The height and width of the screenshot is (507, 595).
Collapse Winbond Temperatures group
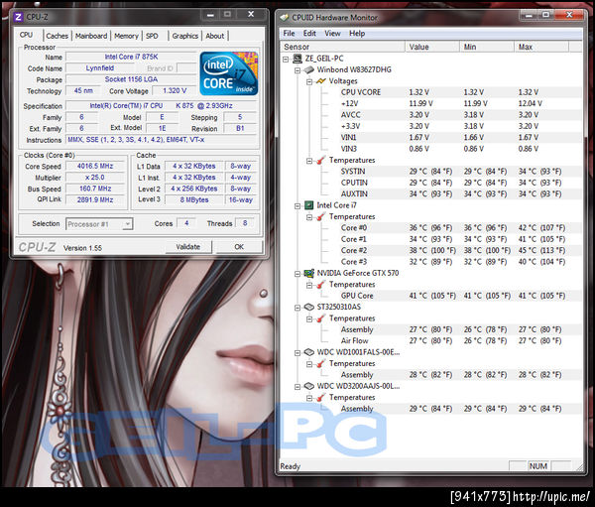click(x=309, y=161)
